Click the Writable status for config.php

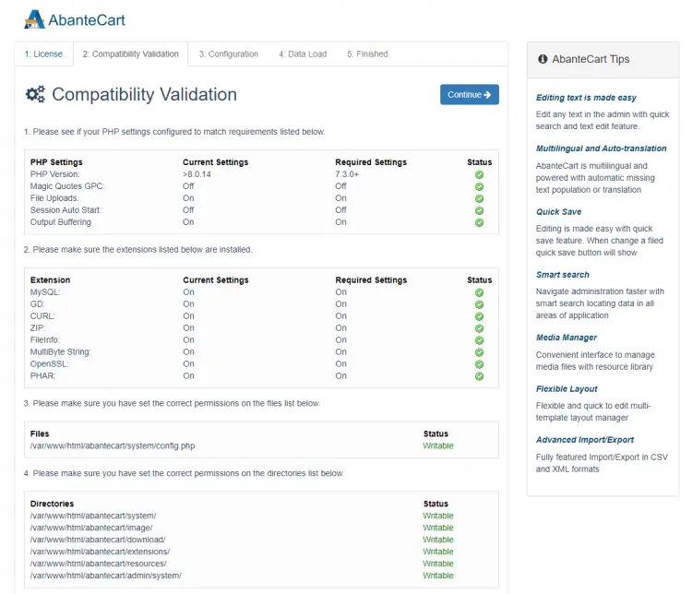(x=438, y=445)
